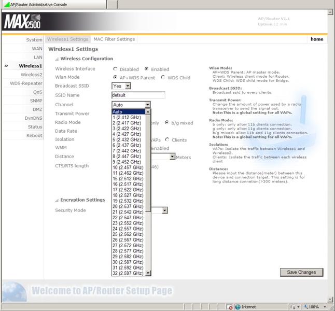The width and height of the screenshot is (335, 311).
Task: Open the Wireless2 menu item
Action: click(32, 75)
